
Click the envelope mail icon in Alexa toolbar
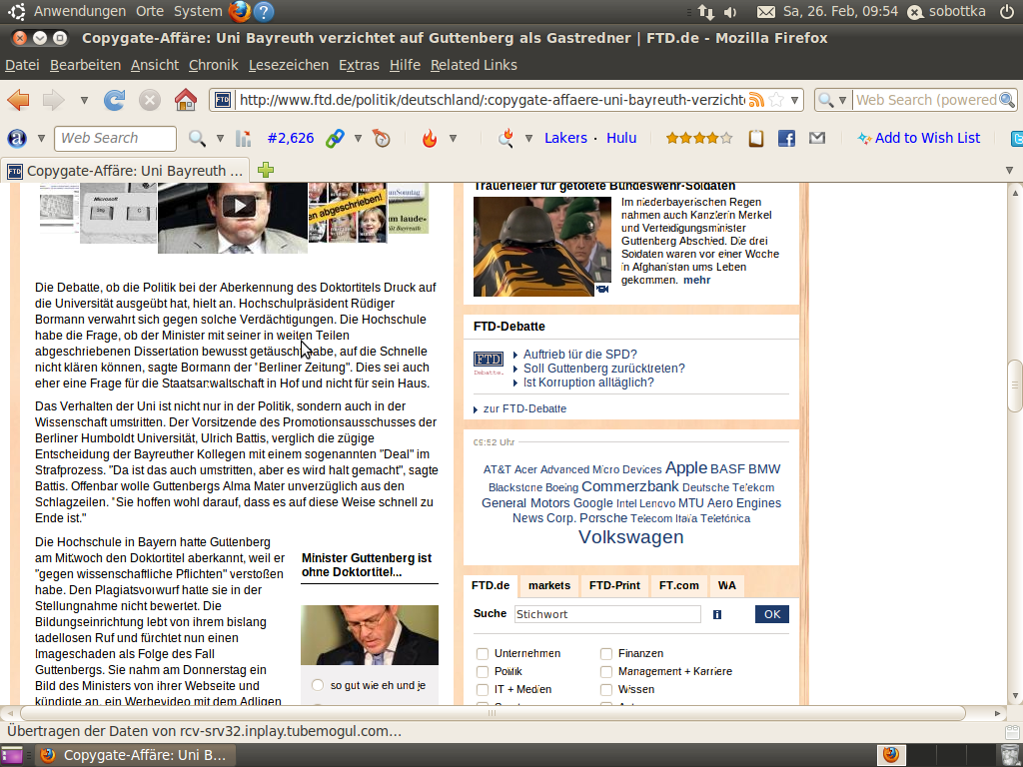(817, 138)
